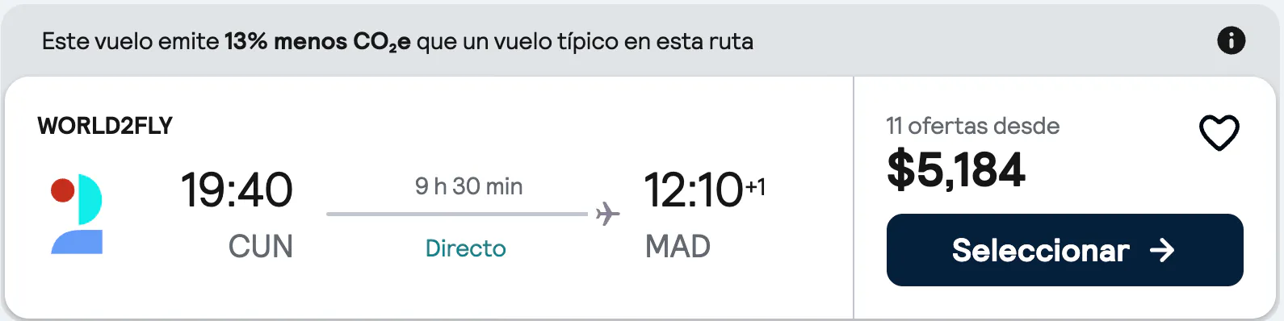Click the CO2 emissions info icon

(x=1231, y=40)
